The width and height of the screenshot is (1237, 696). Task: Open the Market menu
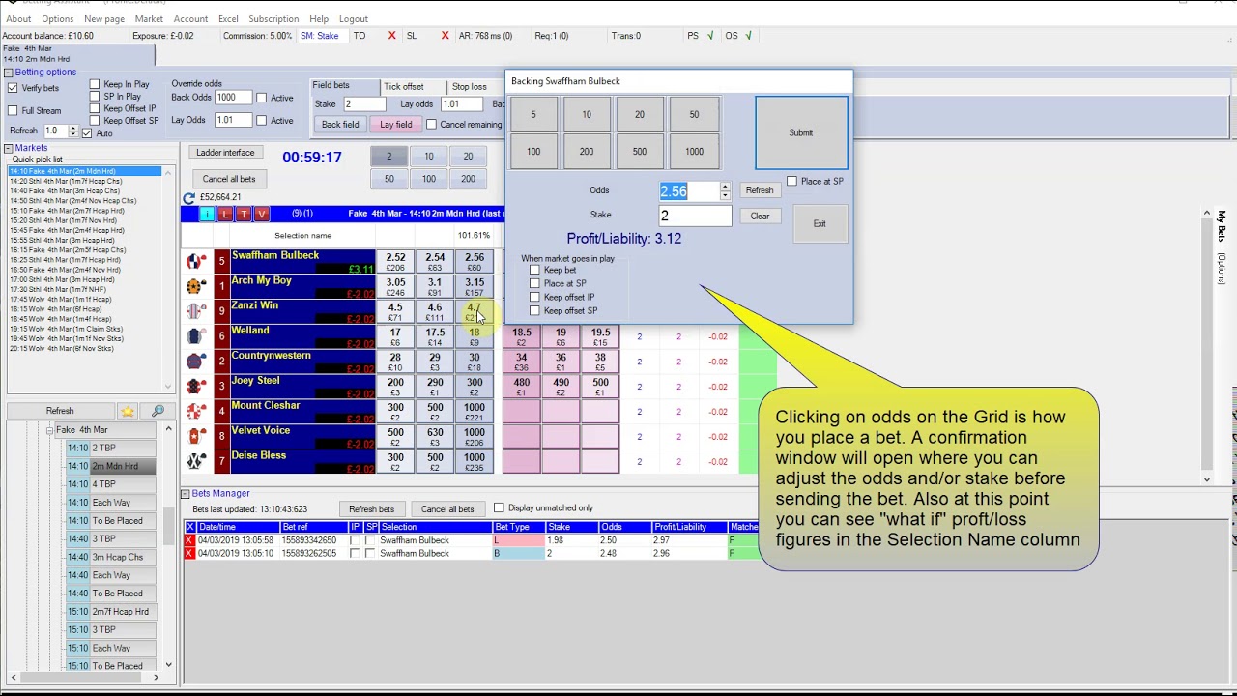(x=149, y=19)
